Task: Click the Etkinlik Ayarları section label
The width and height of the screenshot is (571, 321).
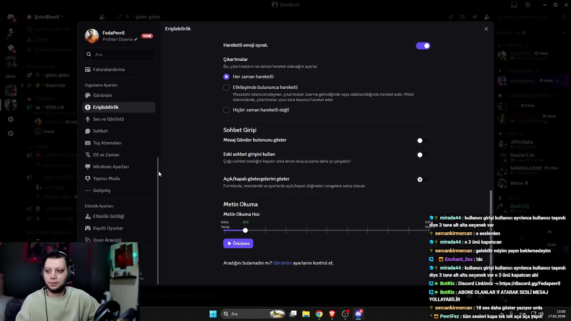Action: pos(99,206)
